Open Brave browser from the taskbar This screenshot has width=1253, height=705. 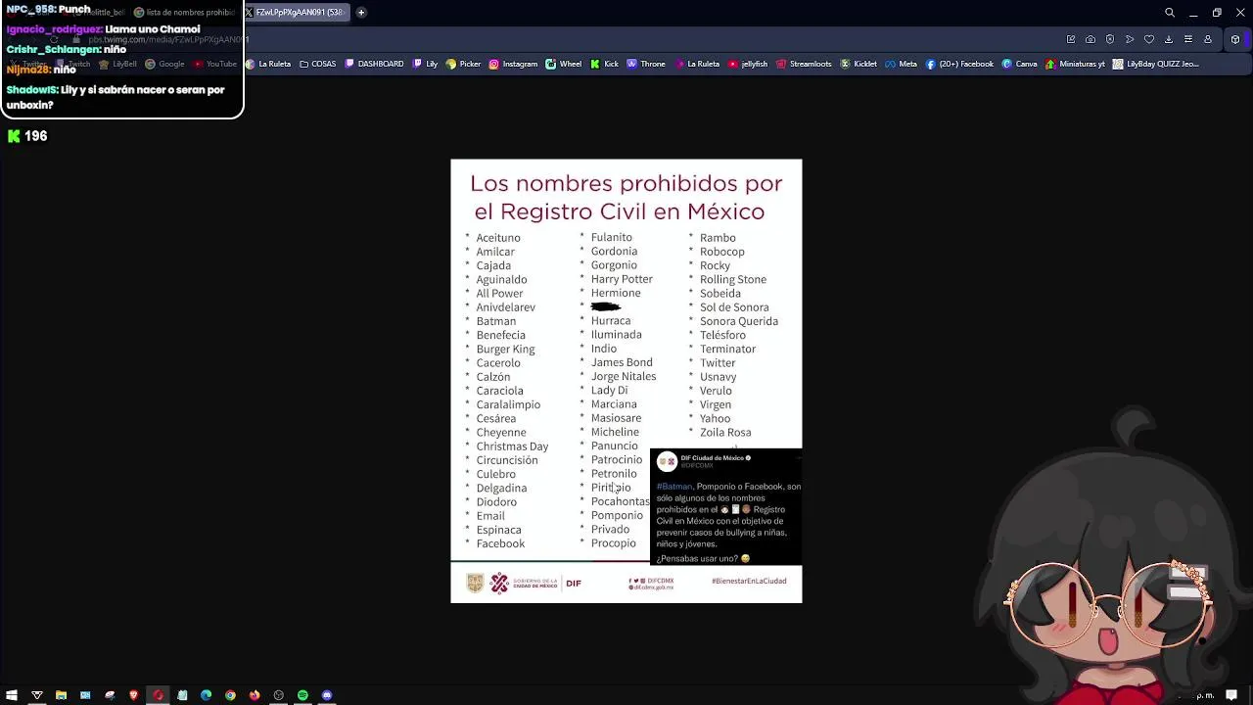[x=134, y=695]
